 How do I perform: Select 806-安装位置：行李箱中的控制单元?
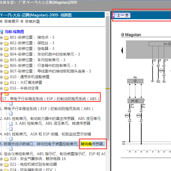pos(43,66)
